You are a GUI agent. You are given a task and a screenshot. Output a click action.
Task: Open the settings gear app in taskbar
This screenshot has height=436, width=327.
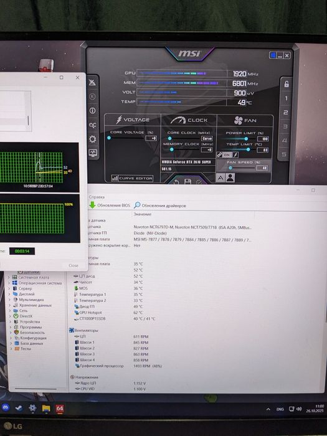click(x=32, y=408)
